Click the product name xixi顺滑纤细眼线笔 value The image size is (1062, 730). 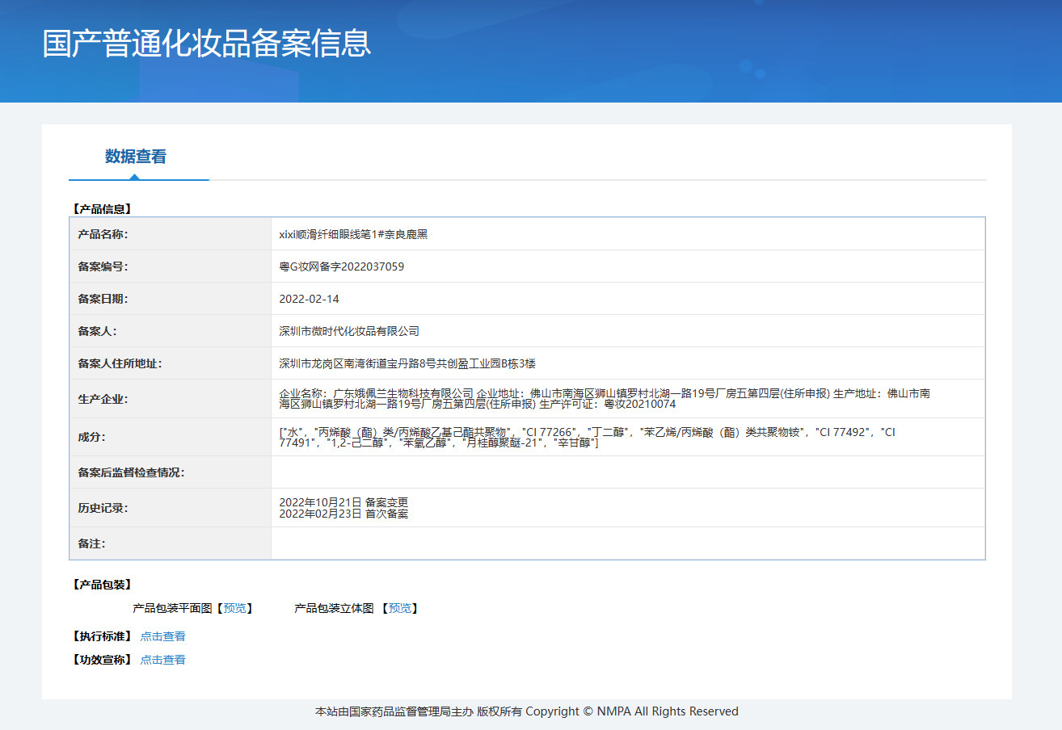353,234
